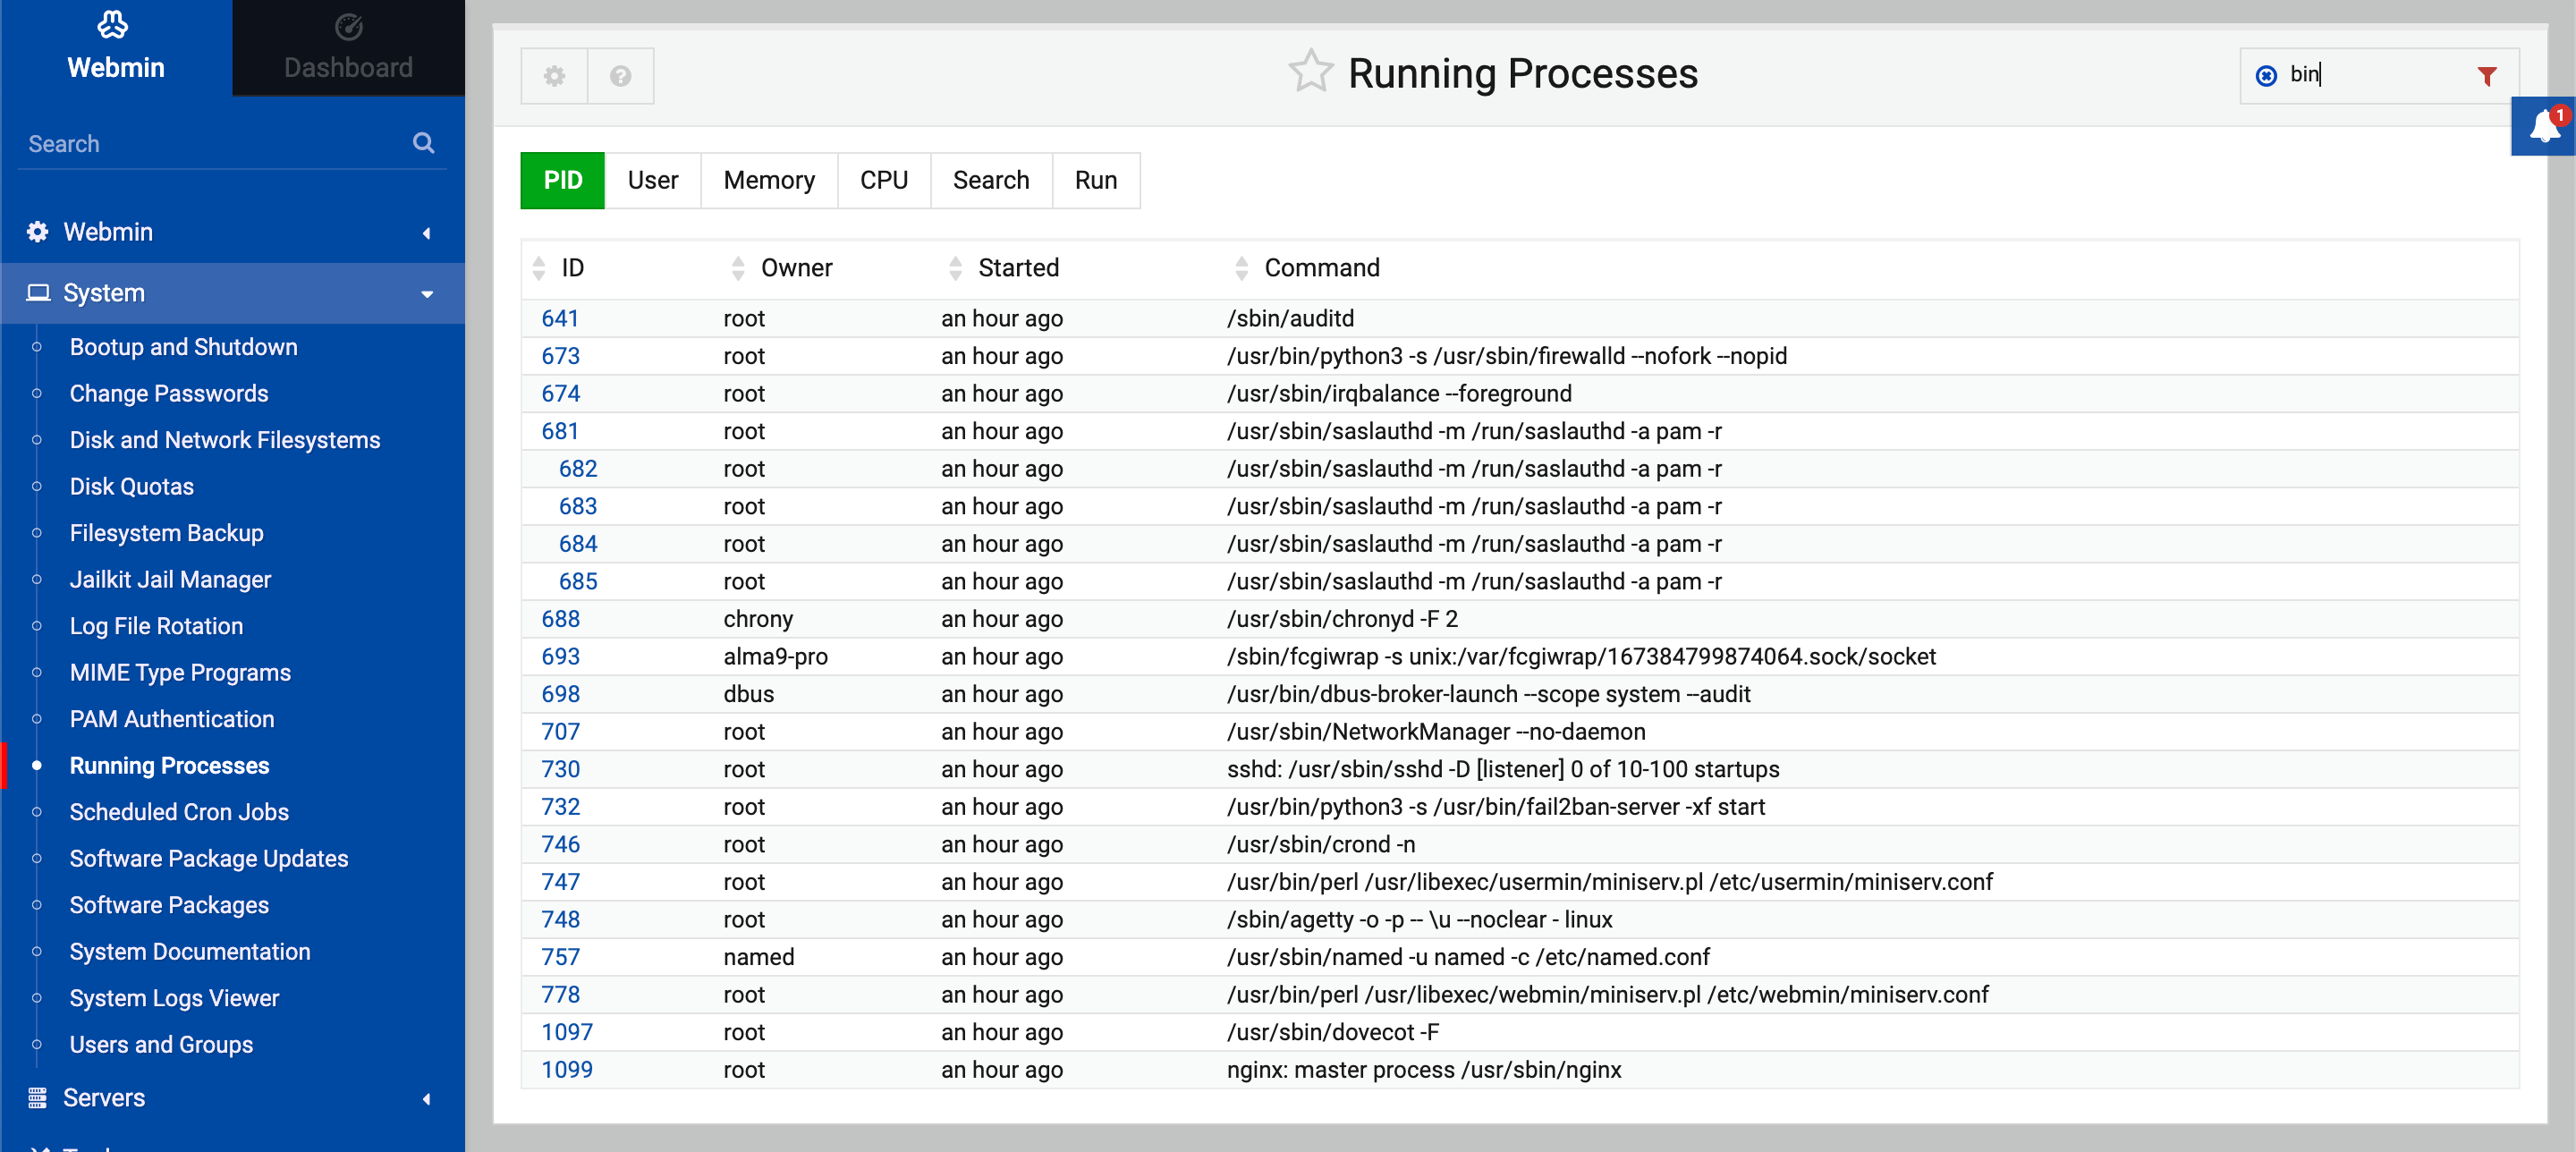Click inside the sidebar Search box
2576x1152 pixels.
pyautogui.click(x=200, y=142)
